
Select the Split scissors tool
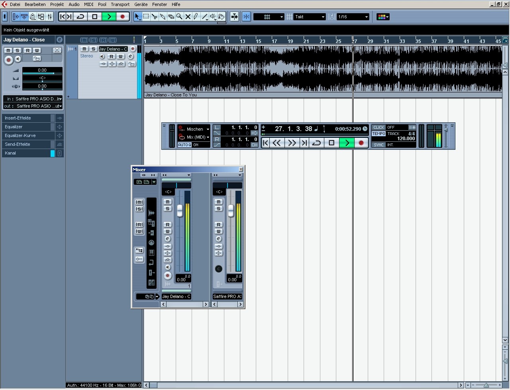point(154,17)
